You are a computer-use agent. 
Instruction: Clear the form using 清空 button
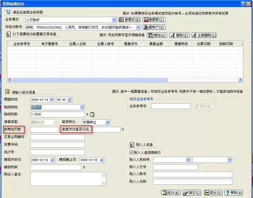tap(192, 193)
